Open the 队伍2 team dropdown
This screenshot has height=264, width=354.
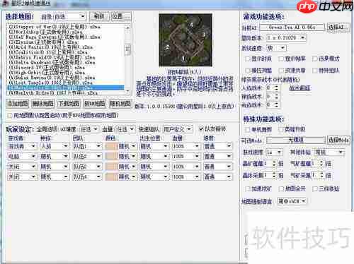coord(86,156)
